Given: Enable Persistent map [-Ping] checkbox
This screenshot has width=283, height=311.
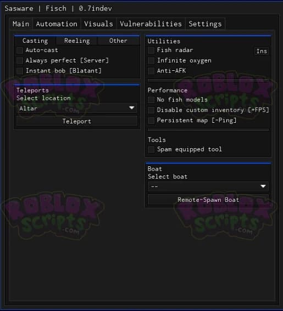Looking at the screenshot, I should 151,120.
